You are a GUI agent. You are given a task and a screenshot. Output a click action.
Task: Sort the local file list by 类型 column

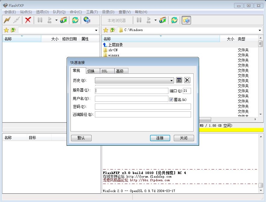point(247,39)
